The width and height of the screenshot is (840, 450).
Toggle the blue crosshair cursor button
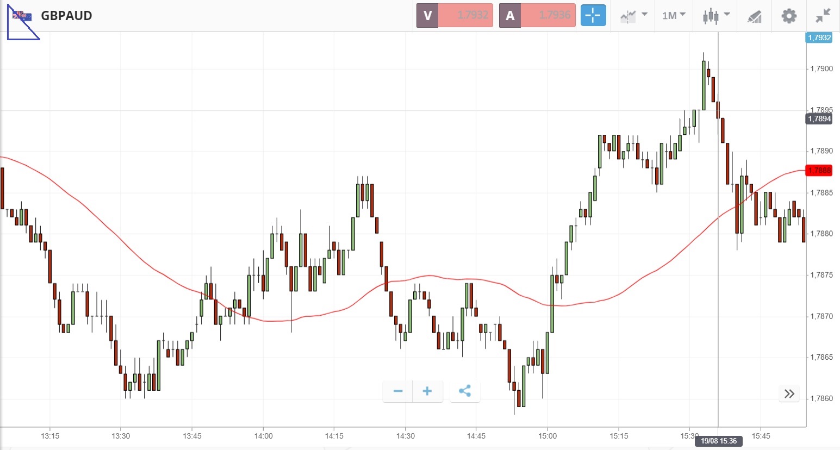point(593,16)
